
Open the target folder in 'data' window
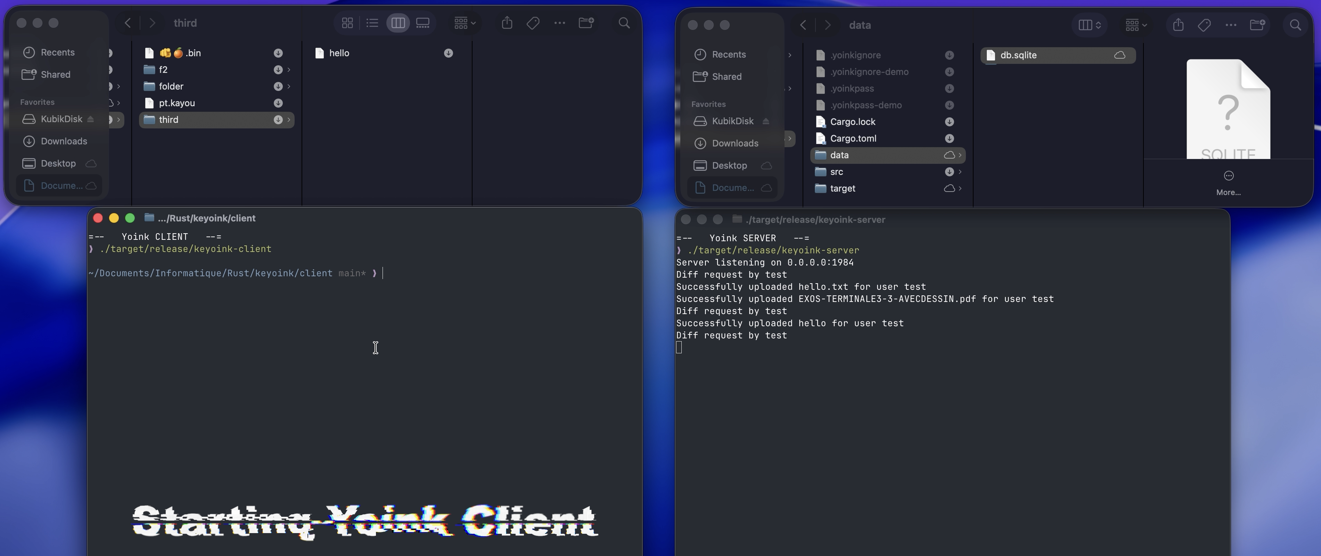click(x=843, y=188)
